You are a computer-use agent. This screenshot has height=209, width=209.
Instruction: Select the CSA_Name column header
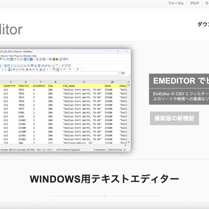(x=69, y=86)
